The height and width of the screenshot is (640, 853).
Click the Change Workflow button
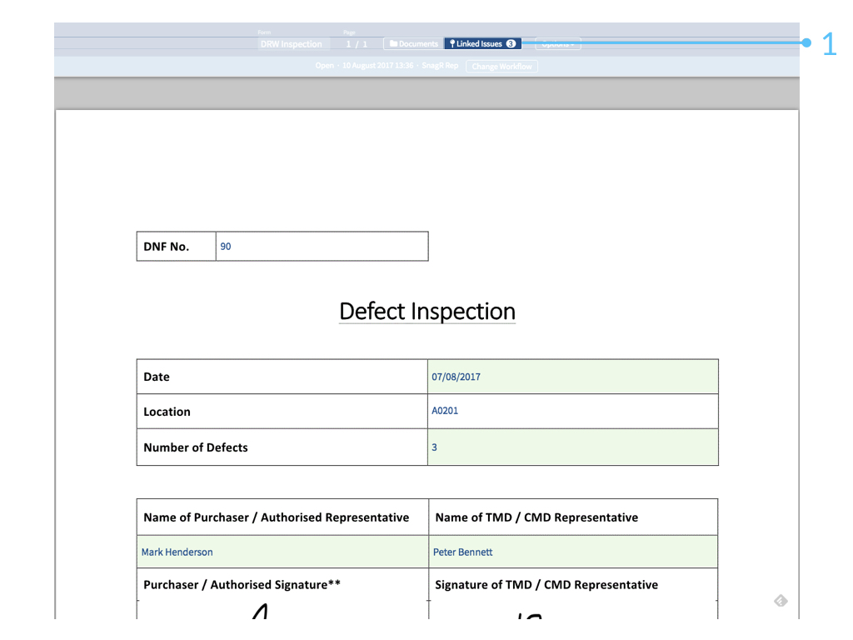tap(501, 67)
